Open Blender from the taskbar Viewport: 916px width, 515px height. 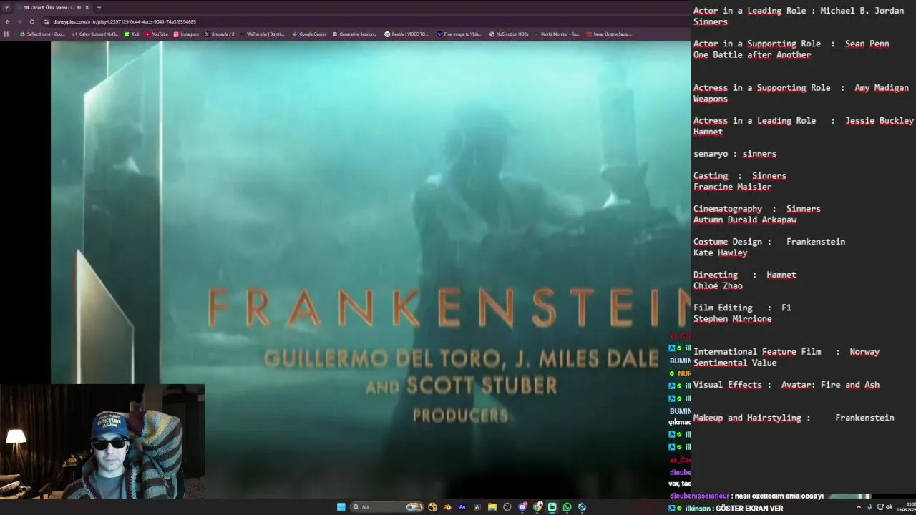tap(447, 507)
